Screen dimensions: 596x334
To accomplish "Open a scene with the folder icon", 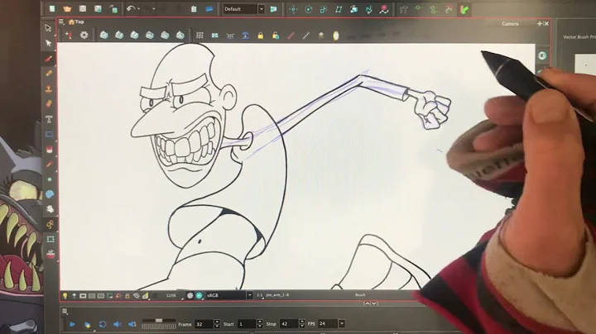I will [x=67, y=9].
